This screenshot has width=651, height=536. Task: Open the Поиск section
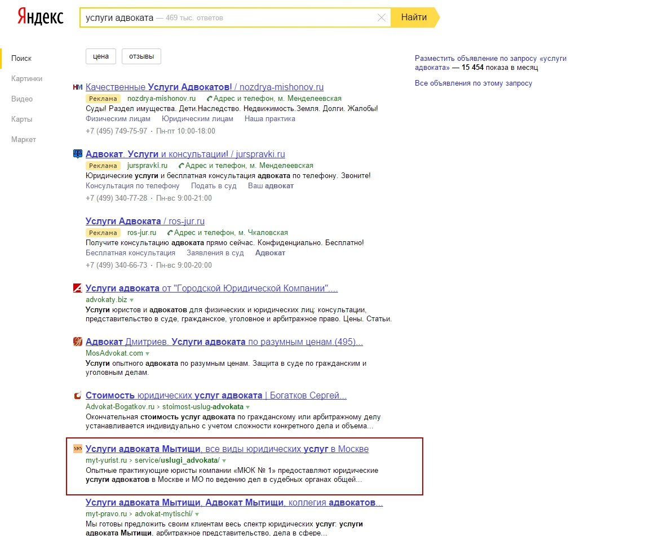(21, 59)
